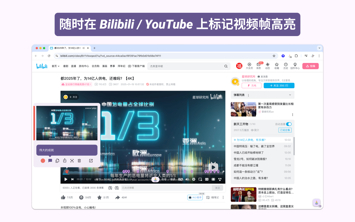355x222 pixels.
Task: Click the 订阅合集 subscribe collection button
Action: pos(285,130)
